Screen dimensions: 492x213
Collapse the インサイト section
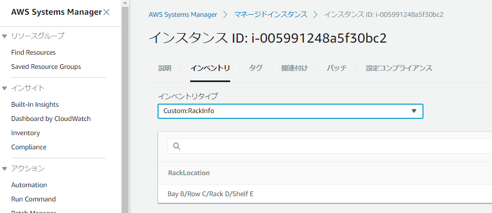click(x=4, y=88)
